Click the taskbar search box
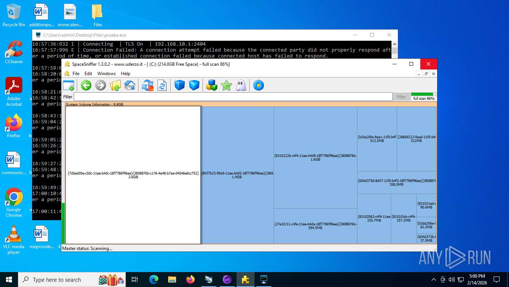509x287 pixels. pos(72,280)
